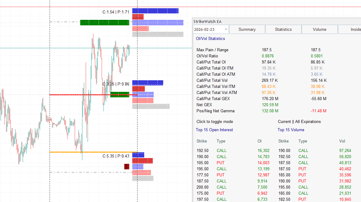Click Top 15 Open Interest link
The height and width of the screenshot is (202, 361).
214,130
